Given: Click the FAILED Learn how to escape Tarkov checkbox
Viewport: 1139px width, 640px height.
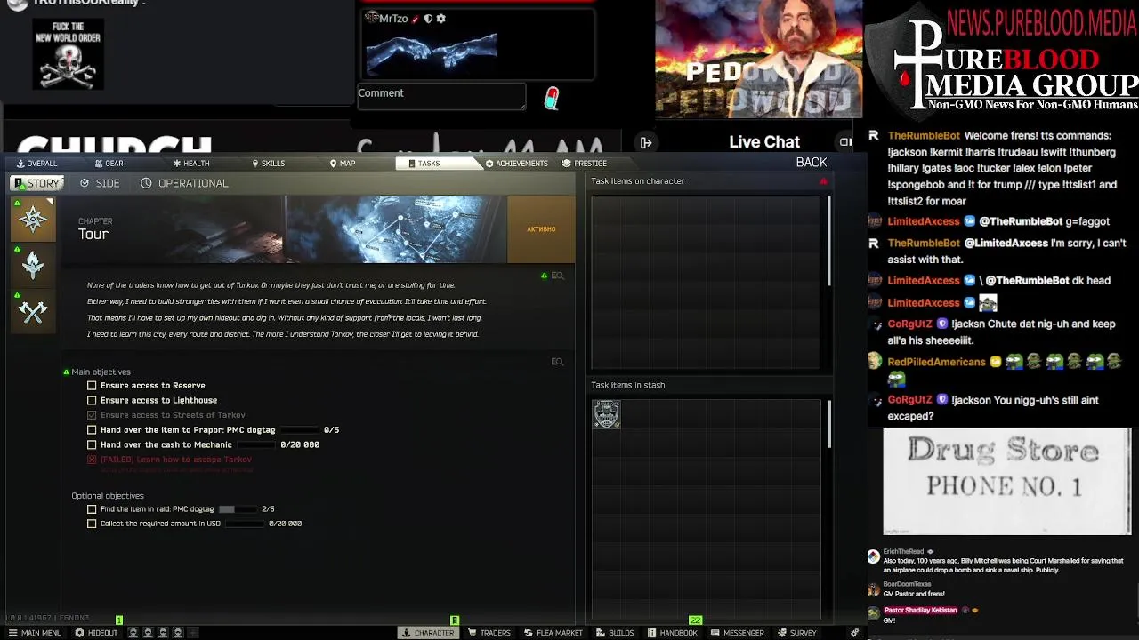Looking at the screenshot, I should pyautogui.click(x=92, y=460).
